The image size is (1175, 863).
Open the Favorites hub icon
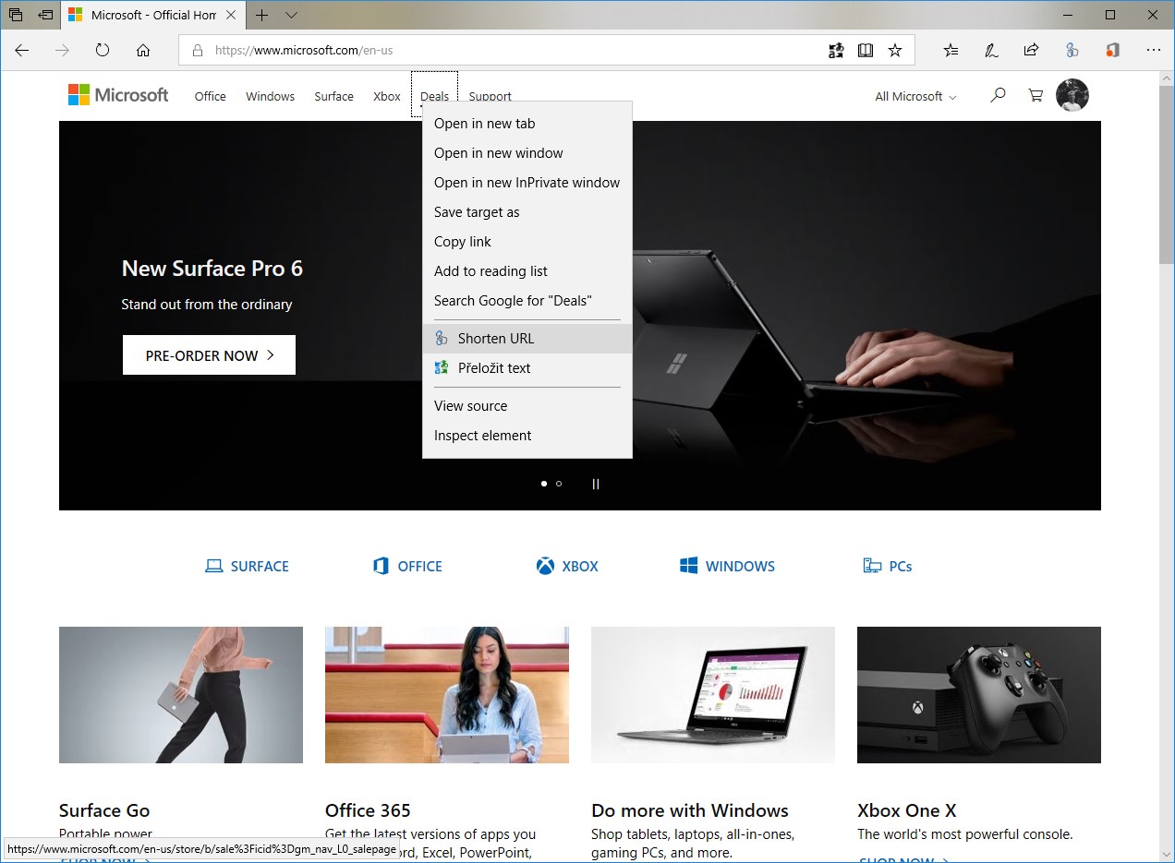pyautogui.click(x=951, y=51)
